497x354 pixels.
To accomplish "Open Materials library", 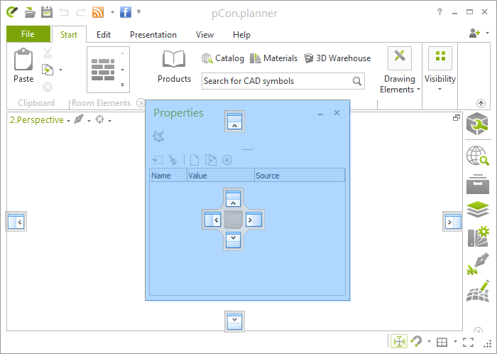I will 273,58.
